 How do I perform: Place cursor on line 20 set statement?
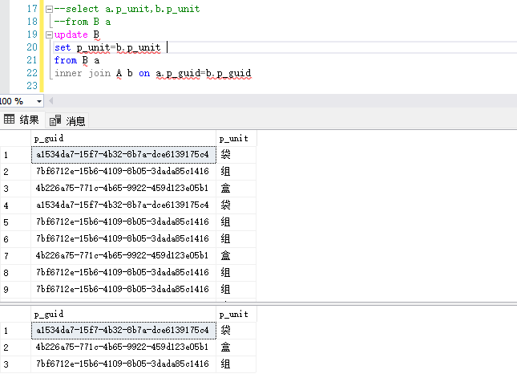coord(107,47)
